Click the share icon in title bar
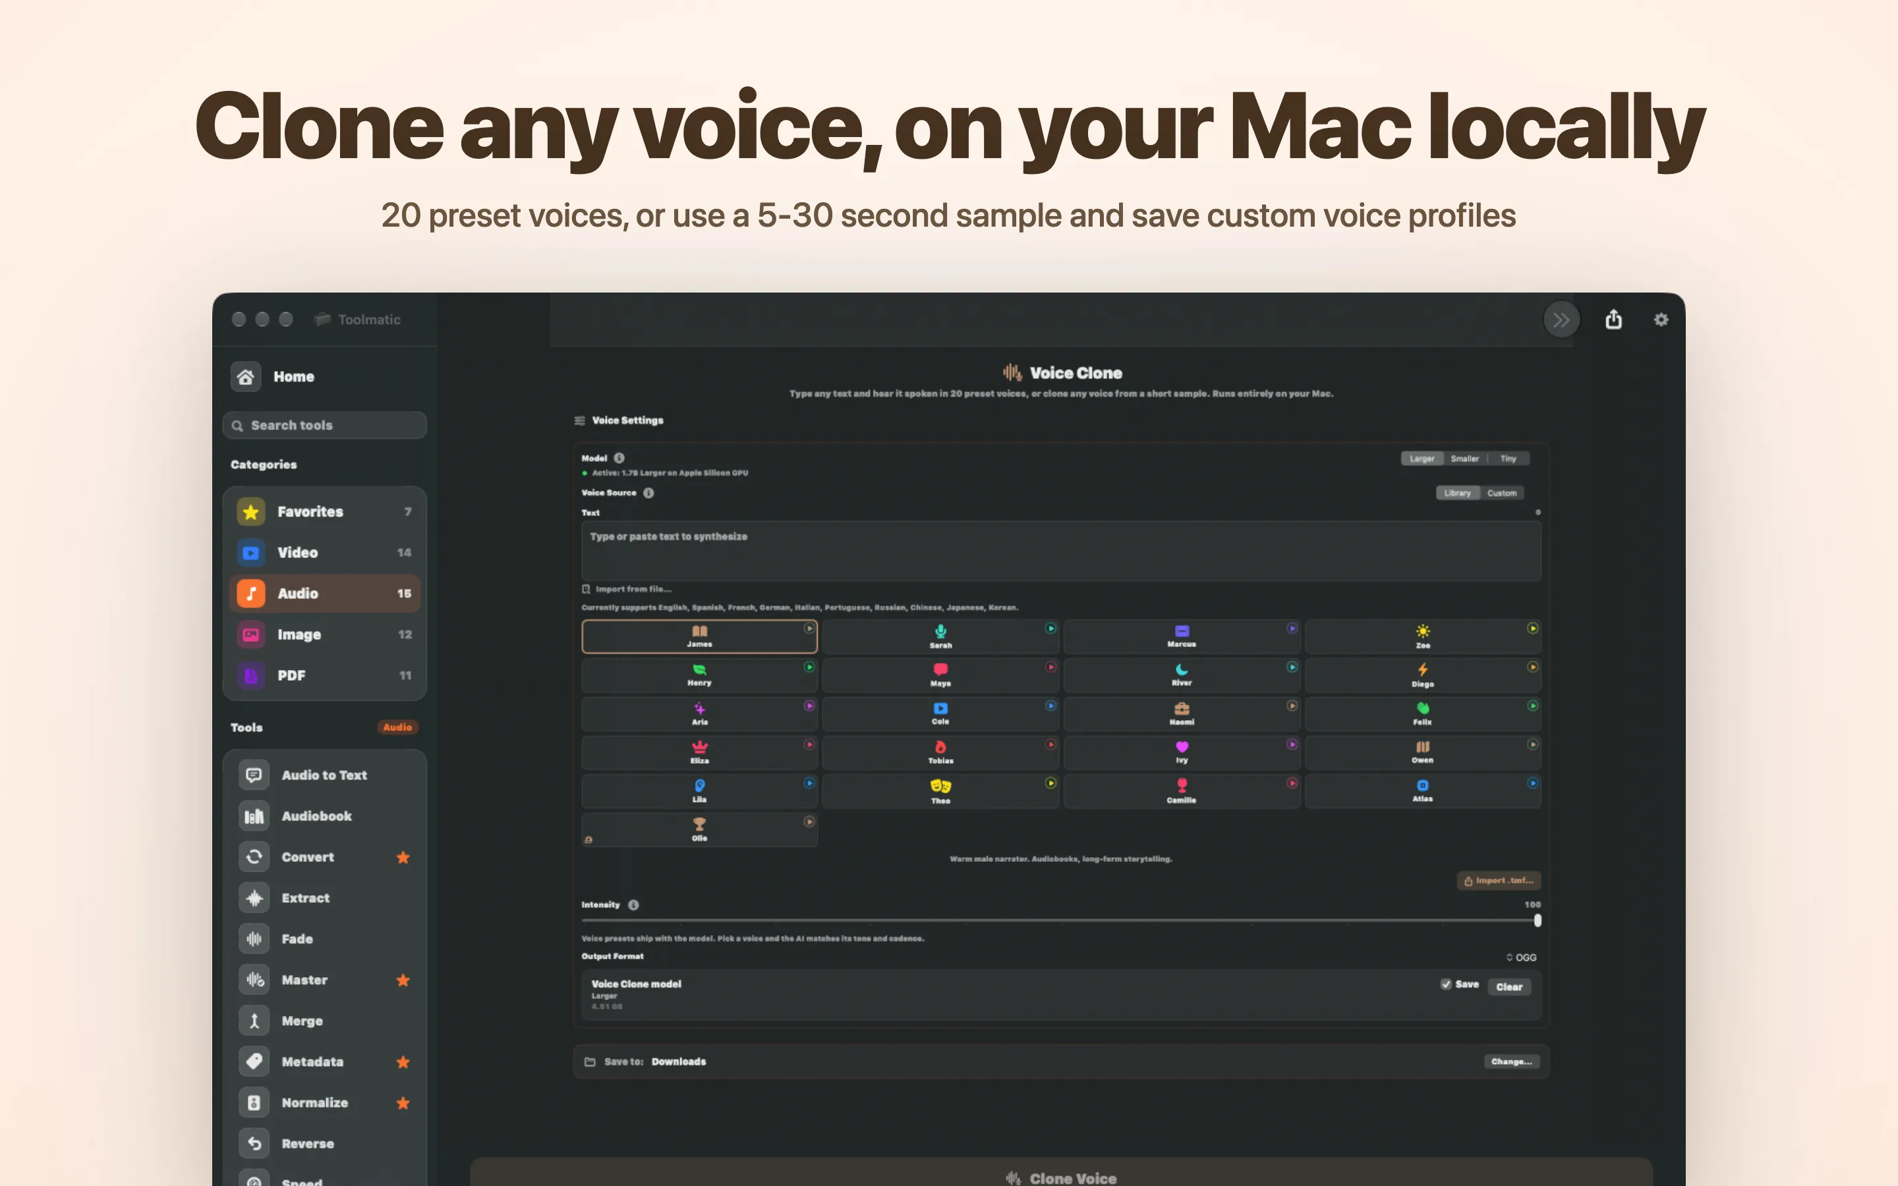 coord(1613,320)
